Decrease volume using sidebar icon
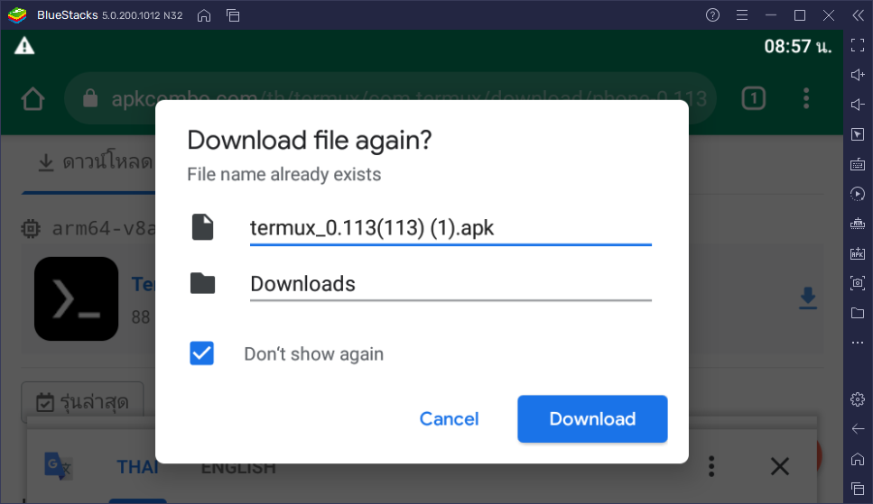Viewport: 873px width, 504px height. 858,105
